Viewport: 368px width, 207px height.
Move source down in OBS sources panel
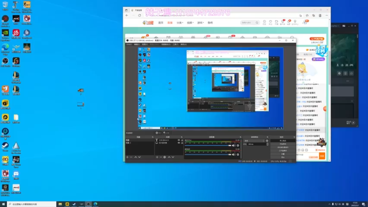click(173, 157)
